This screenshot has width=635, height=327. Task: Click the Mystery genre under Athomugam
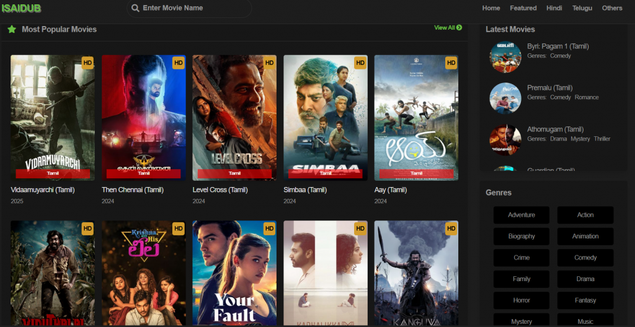click(x=580, y=139)
